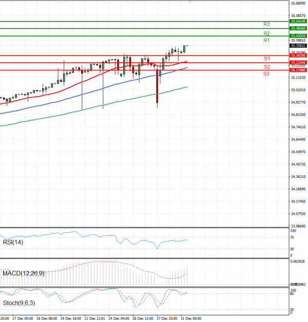Click the 31 Dec 00:00 time label

click(191, 318)
